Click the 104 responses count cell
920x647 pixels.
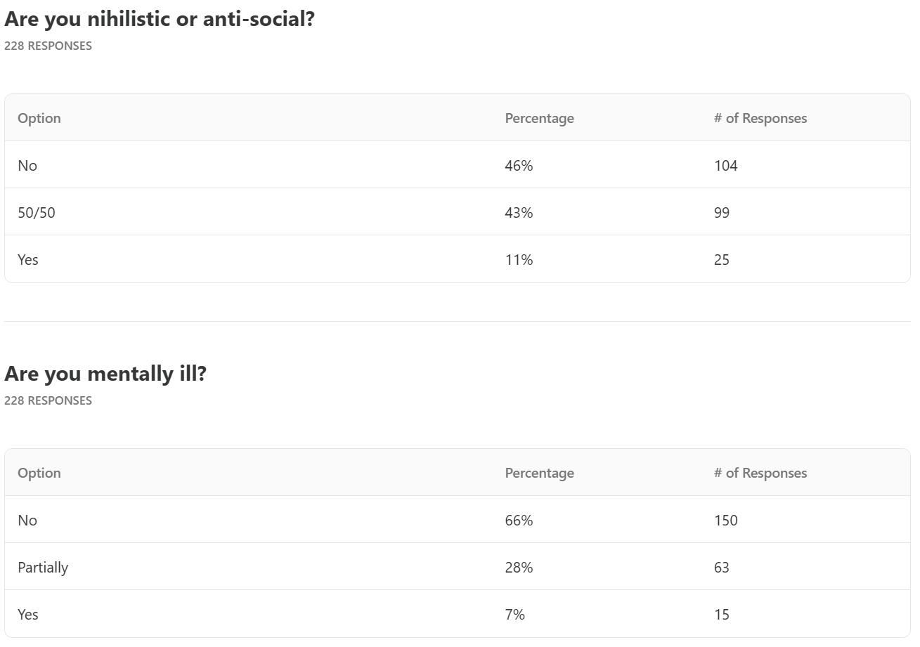tap(725, 165)
